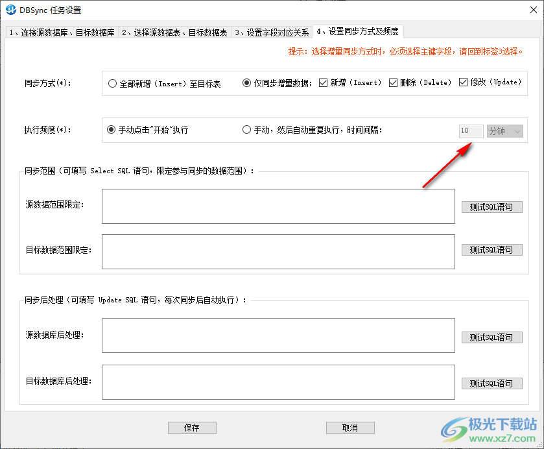The height and width of the screenshot is (449, 544).
Task: Focus the 目标数据库后处理 text box
Action: [x=278, y=382]
